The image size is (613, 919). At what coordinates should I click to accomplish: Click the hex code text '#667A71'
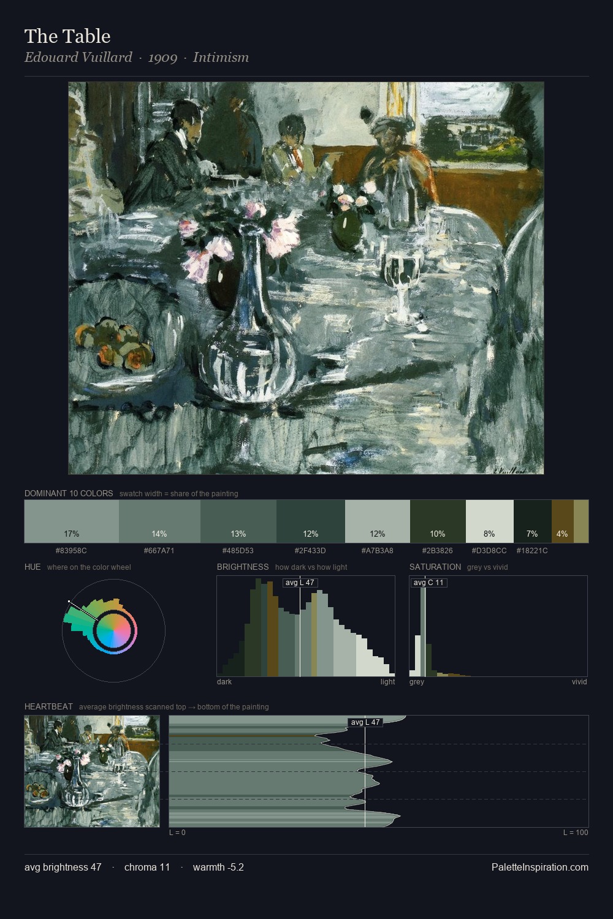point(159,550)
